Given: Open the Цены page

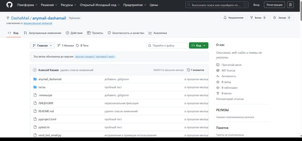Looking at the screenshot, I should 154,5.
